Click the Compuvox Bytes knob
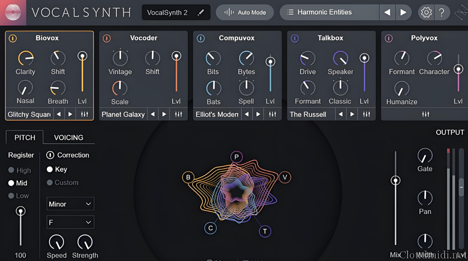 click(x=246, y=58)
